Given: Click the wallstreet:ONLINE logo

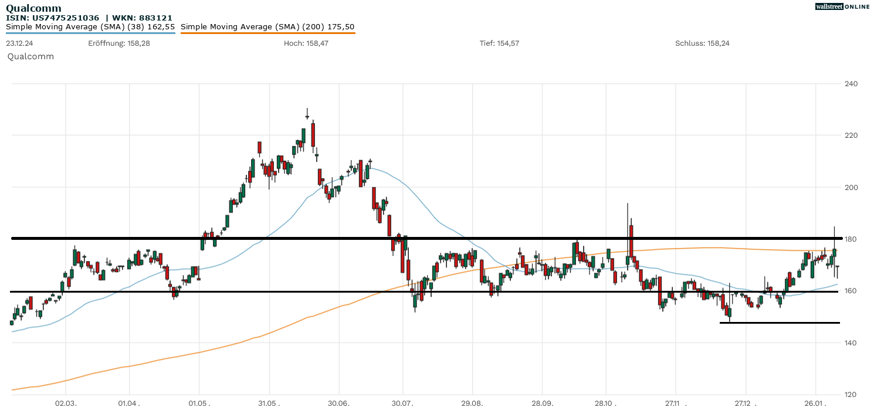Looking at the screenshot, I should coord(842,6).
